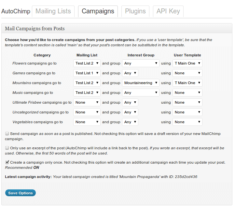Viewport: 235px width, 207px height.
Task: Click the Save Options button
Action: click(x=21, y=193)
